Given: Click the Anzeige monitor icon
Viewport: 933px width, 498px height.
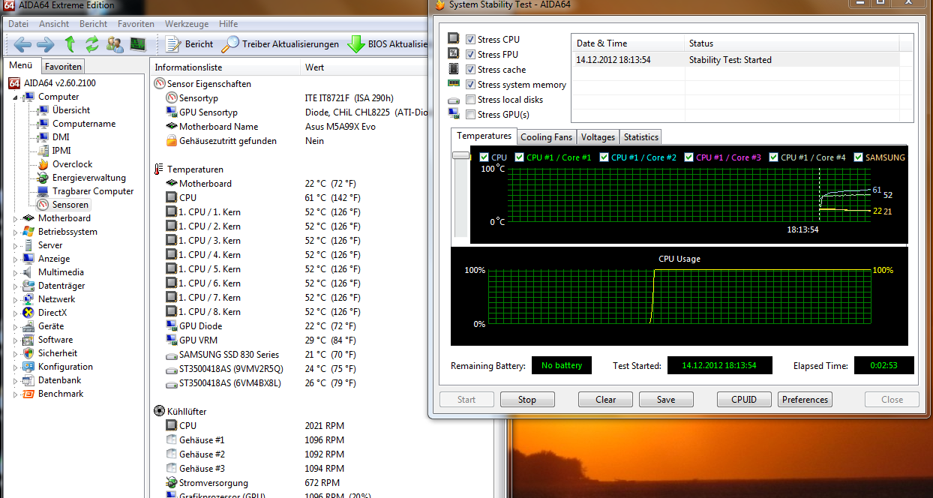Looking at the screenshot, I should (x=29, y=259).
